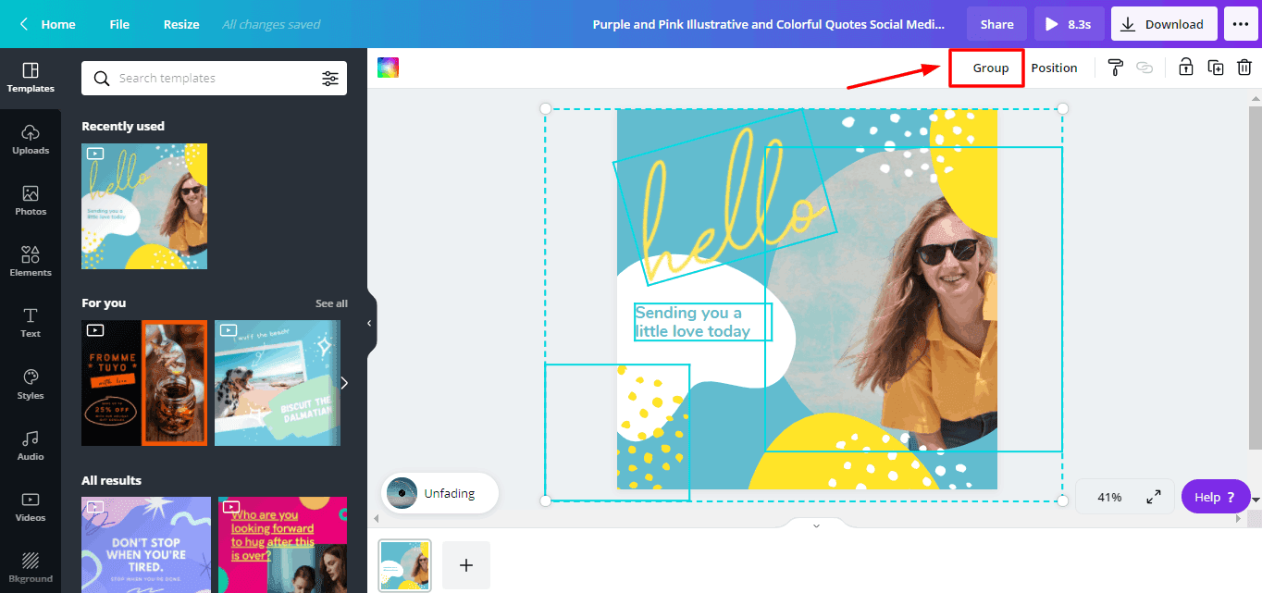The image size is (1262, 593).
Task: Open the 41% zoom level control
Action: coord(1109,497)
